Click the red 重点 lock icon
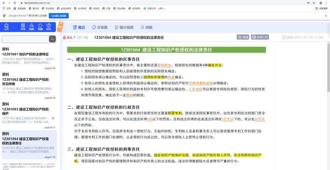 coord(64,37)
